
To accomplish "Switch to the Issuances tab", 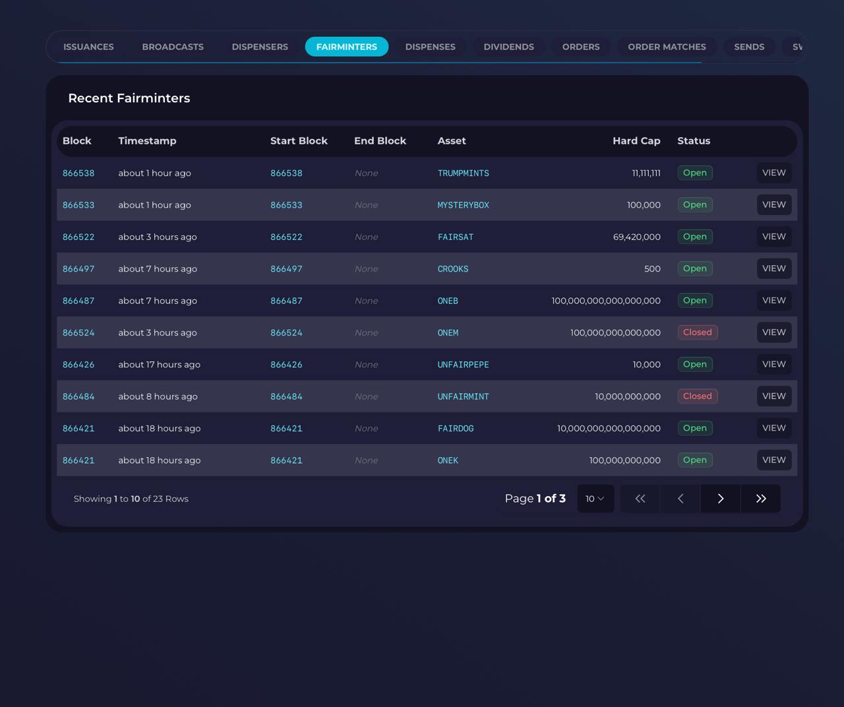I will [88, 47].
